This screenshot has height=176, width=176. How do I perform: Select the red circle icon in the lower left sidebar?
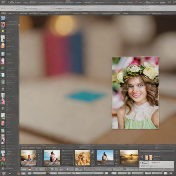coord(3,123)
